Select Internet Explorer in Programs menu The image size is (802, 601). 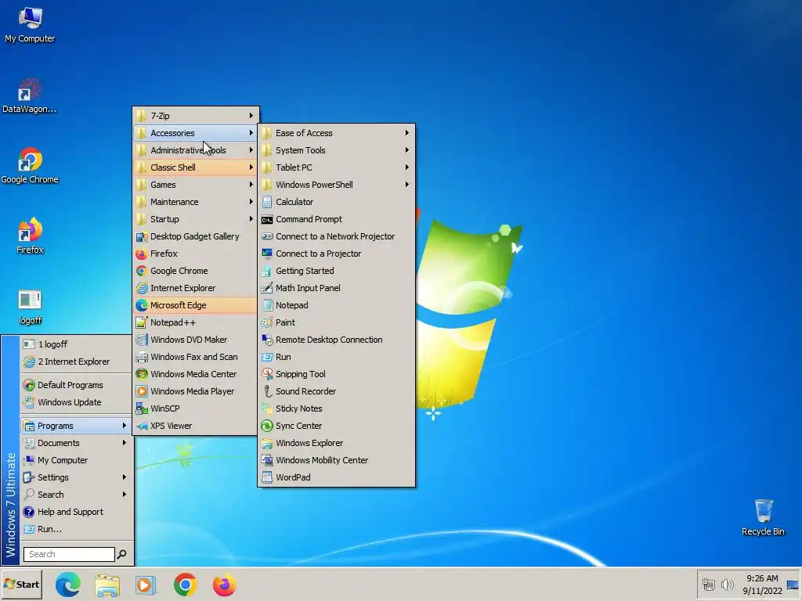point(195,288)
